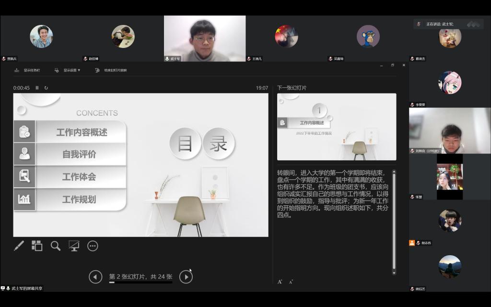The width and height of the screenshot is (491, 307).
Task: Click the black screen toggle icon
Action: (x=74, y=246)
